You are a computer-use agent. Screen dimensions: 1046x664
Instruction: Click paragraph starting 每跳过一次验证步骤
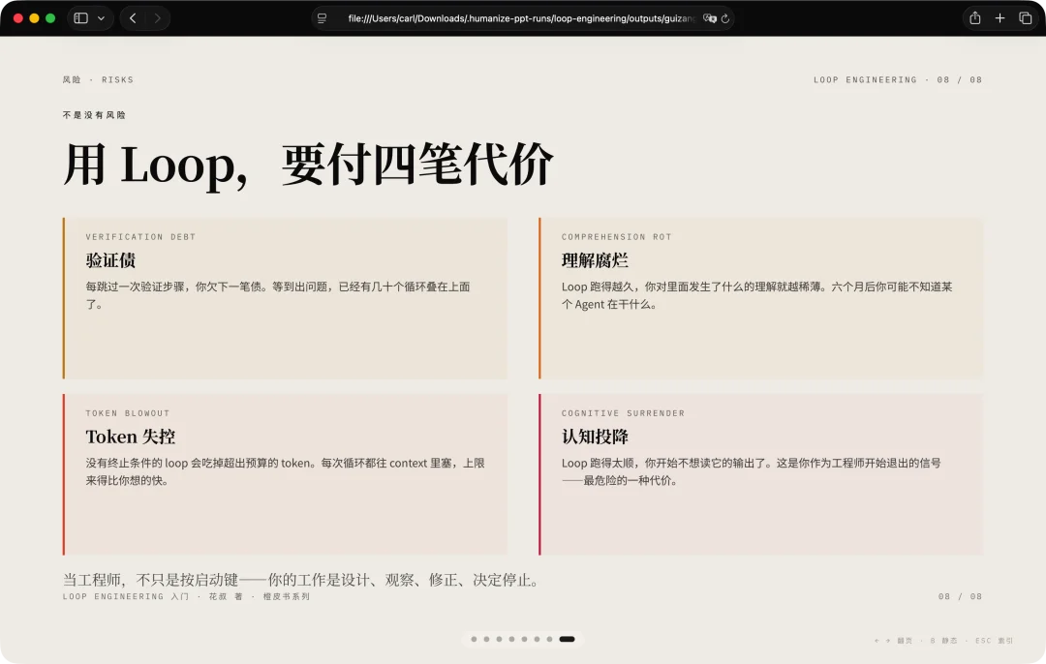pos(278,295)
